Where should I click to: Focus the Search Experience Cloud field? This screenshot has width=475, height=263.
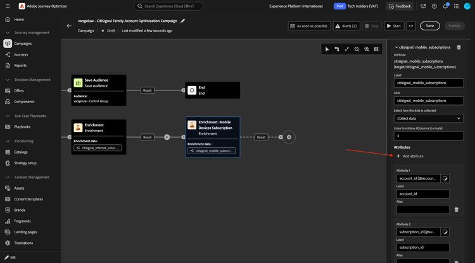tap(168, 6)
